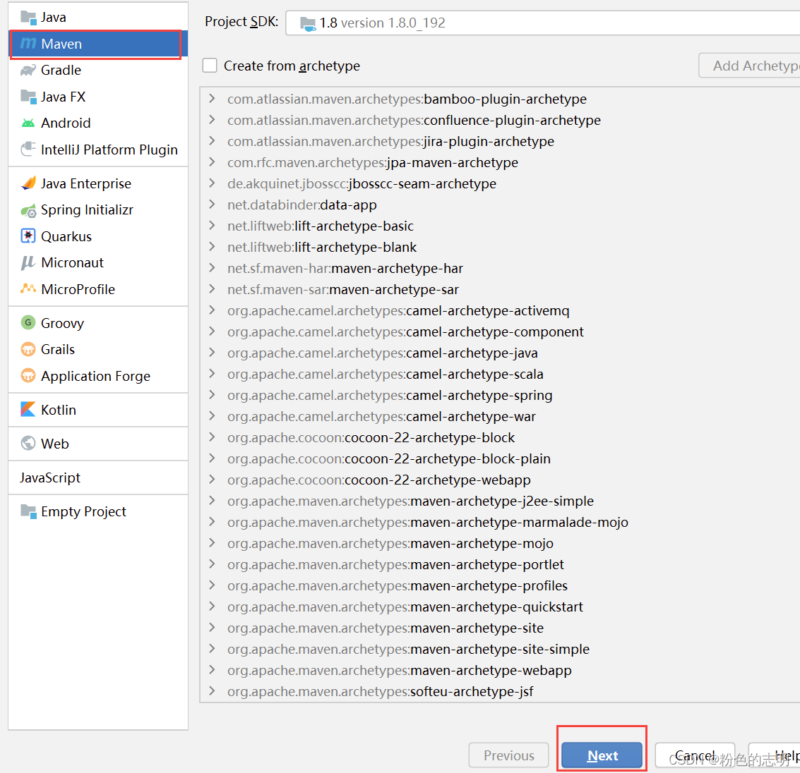The width and height of the screenshot is (800, 773).
Task: Select camel-archetype-war row
Action: pyautogui.click(x=500, y=416)
